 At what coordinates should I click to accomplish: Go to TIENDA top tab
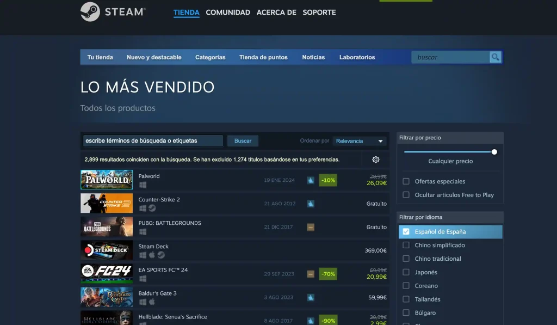pyautogui.click(x=187, y=13)
